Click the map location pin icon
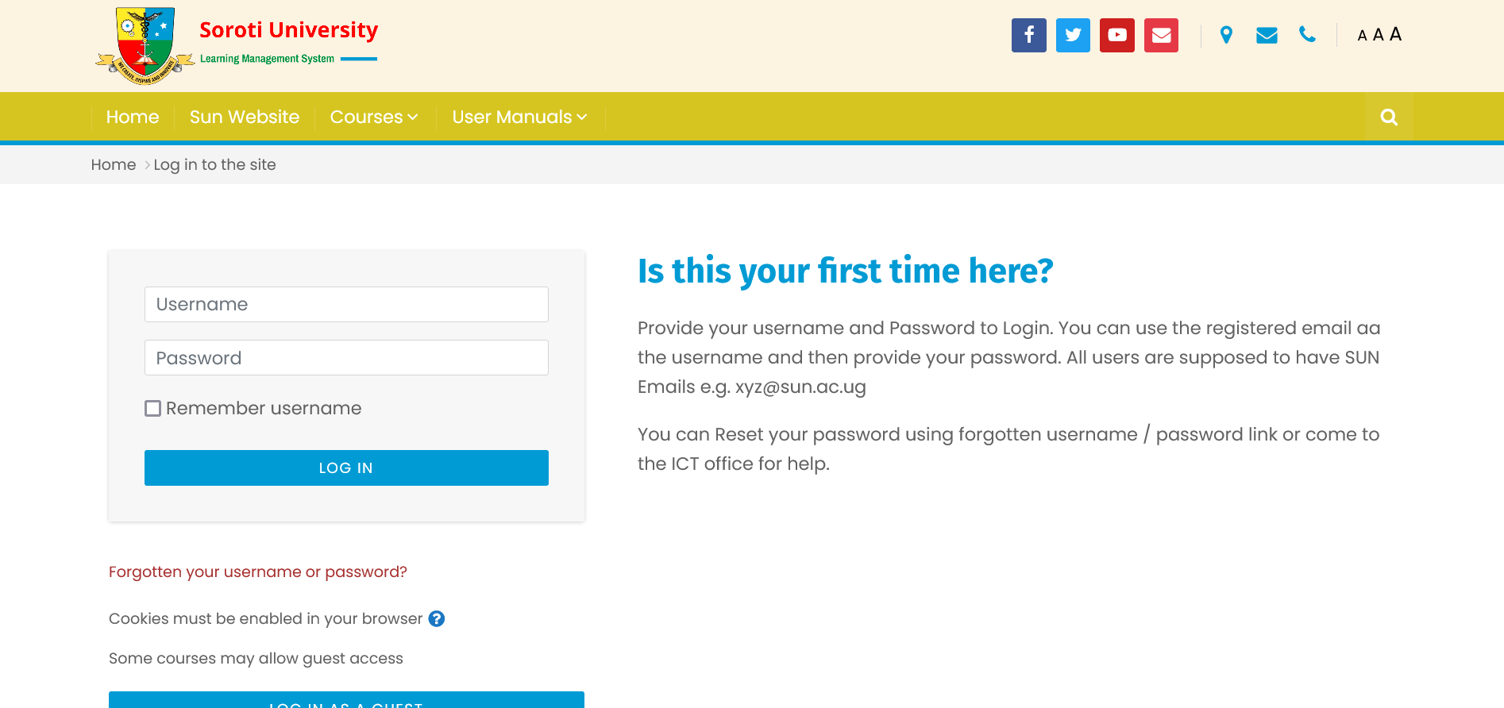 pos(1226,35)
